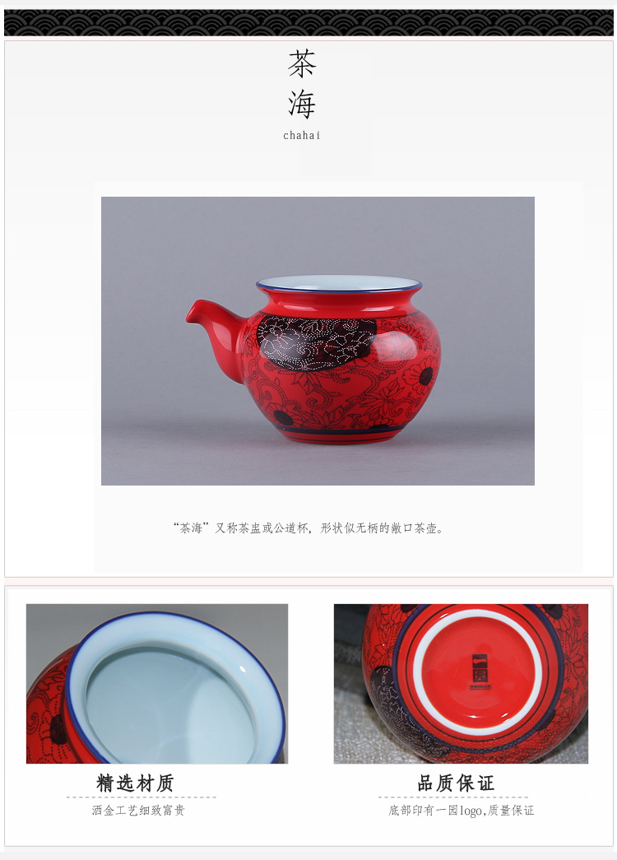
Task: Click the 洒金工艺细致富贵 caption
Action: (x=138, y=810)
